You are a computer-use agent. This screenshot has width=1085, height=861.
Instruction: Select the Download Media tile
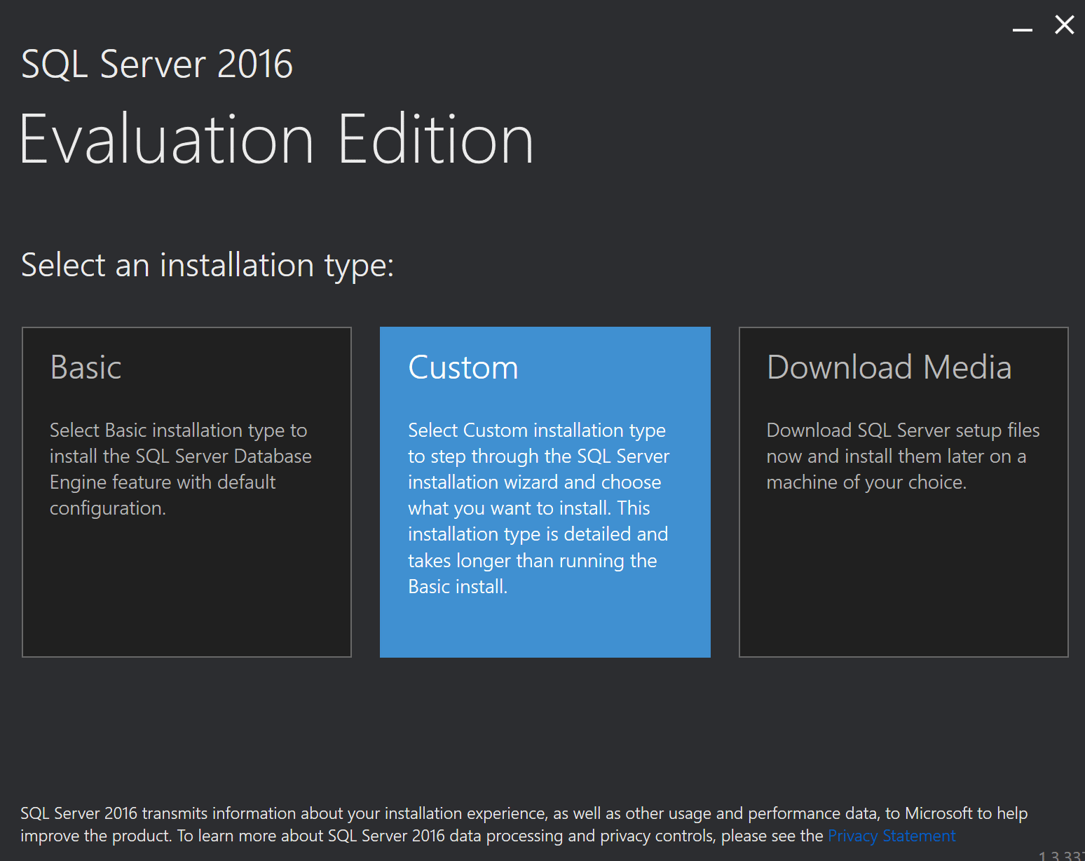(x=903, y=492)
